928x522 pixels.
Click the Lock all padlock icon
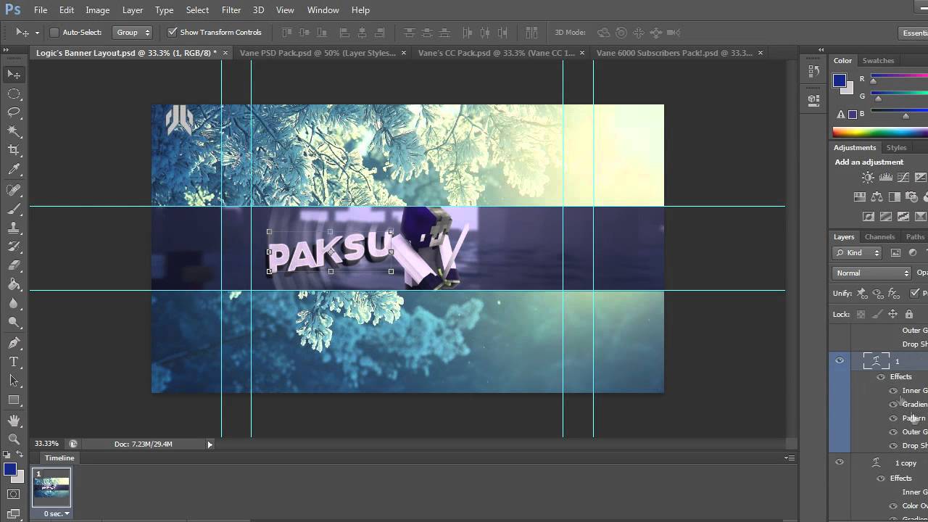pyautogui.click(x=908, y=314)
